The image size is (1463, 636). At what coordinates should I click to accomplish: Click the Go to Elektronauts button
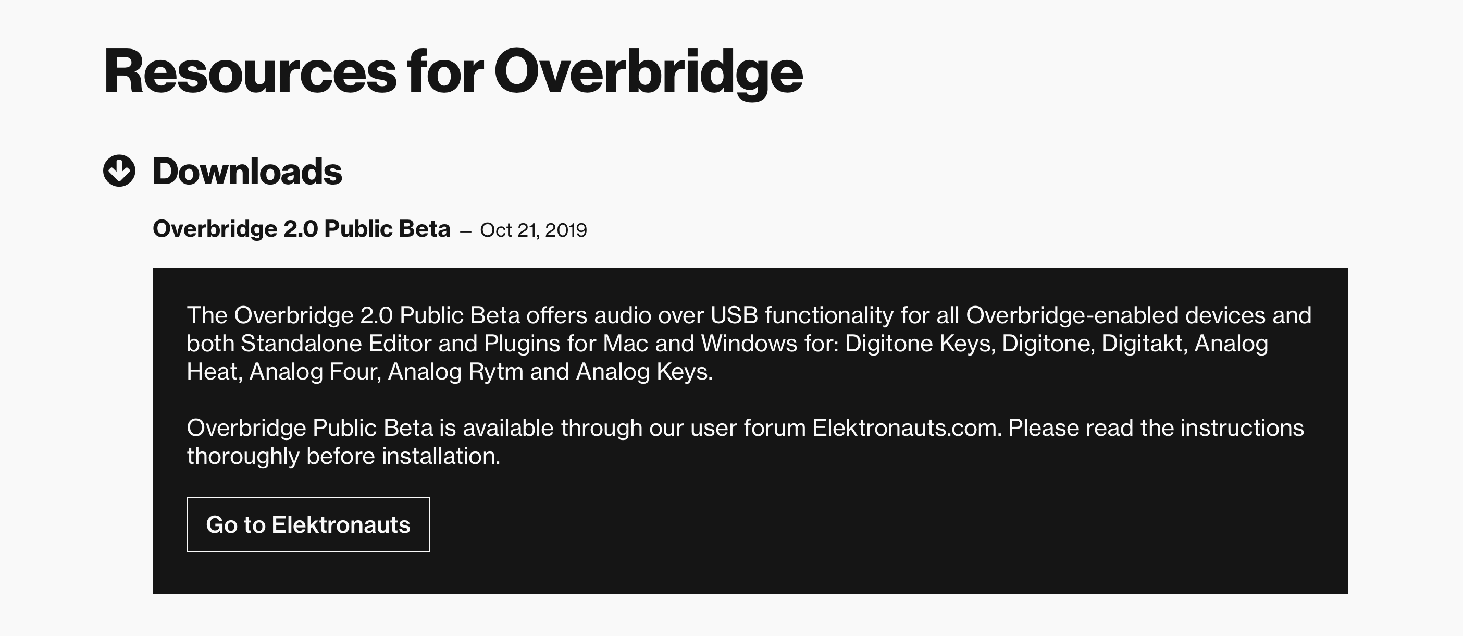click(308, 524)
